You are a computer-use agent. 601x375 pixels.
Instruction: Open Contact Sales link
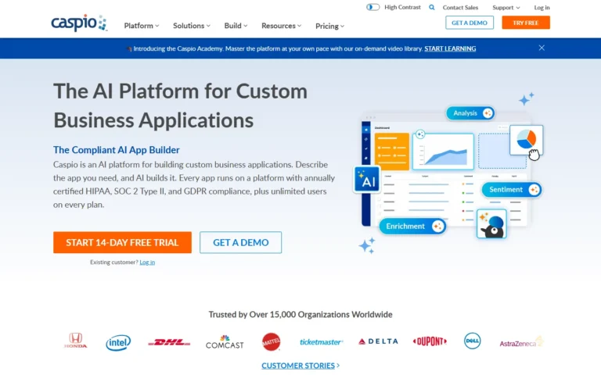460,7
